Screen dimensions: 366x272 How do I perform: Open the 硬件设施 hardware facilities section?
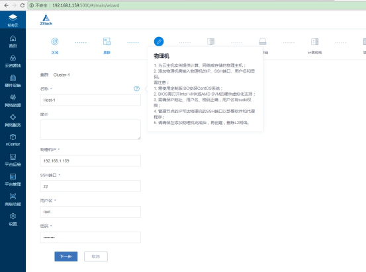coord(13,81)
